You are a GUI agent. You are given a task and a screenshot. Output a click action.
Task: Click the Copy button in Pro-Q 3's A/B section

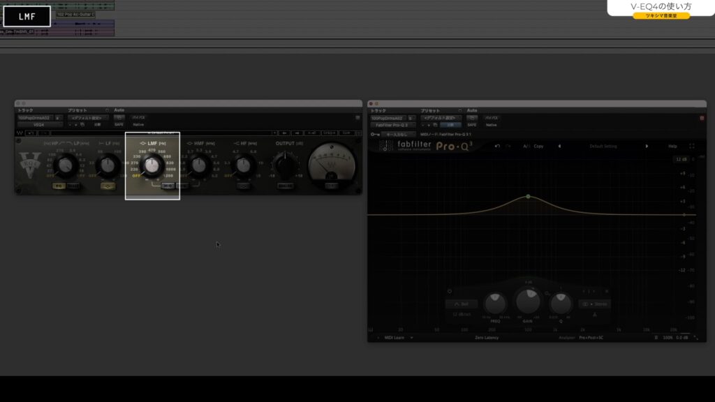[538, 147]
